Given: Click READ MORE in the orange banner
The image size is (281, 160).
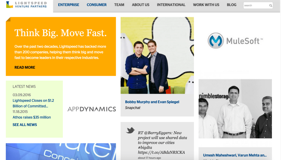Looking at the screenshot, I should [x=25, y=67].
